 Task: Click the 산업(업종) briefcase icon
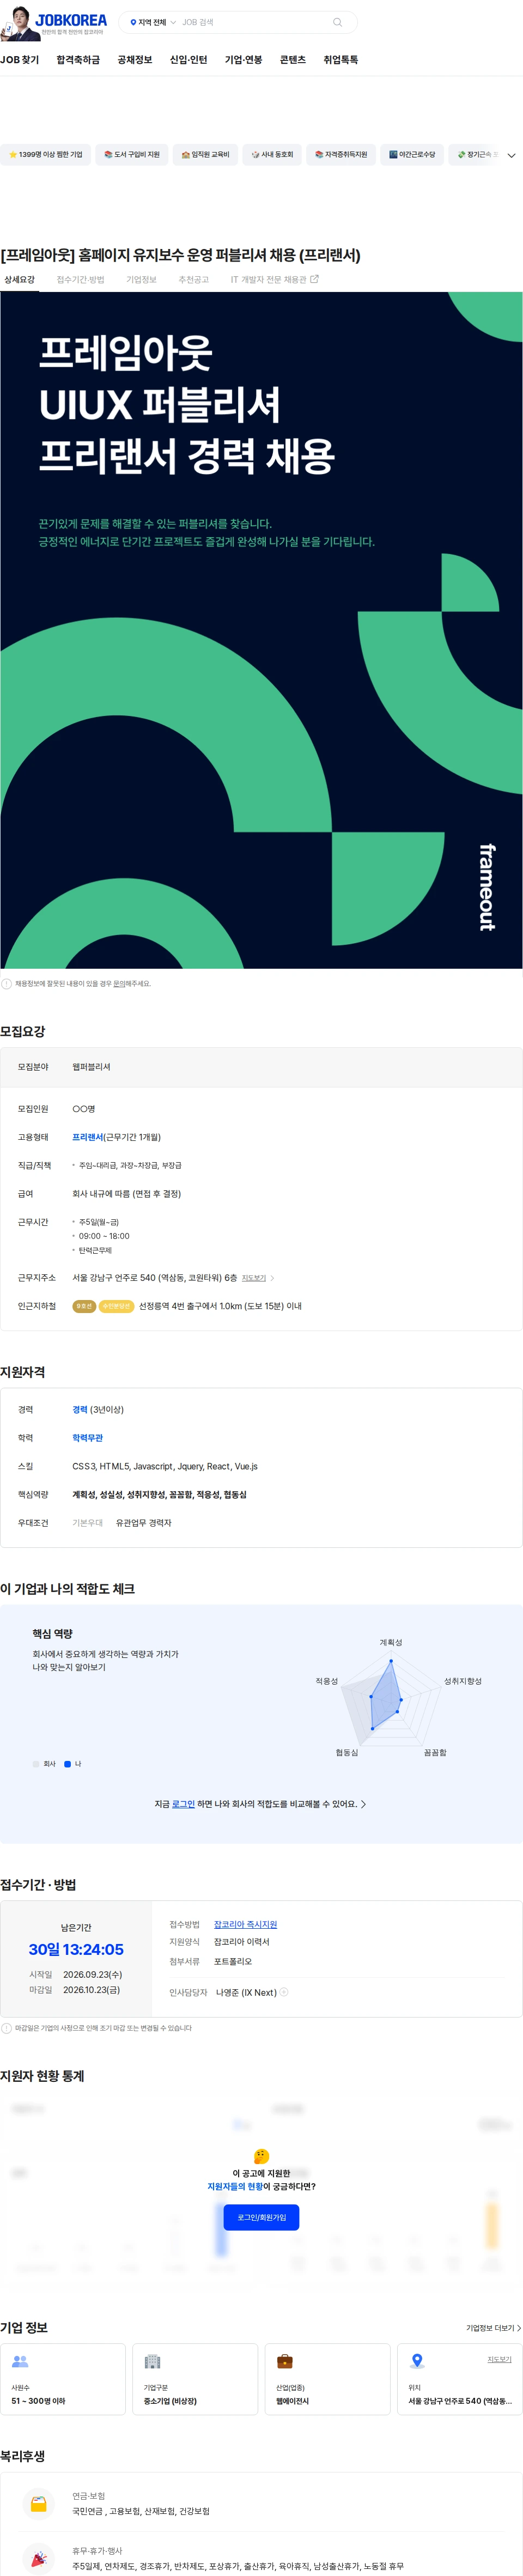(285, 2361)
